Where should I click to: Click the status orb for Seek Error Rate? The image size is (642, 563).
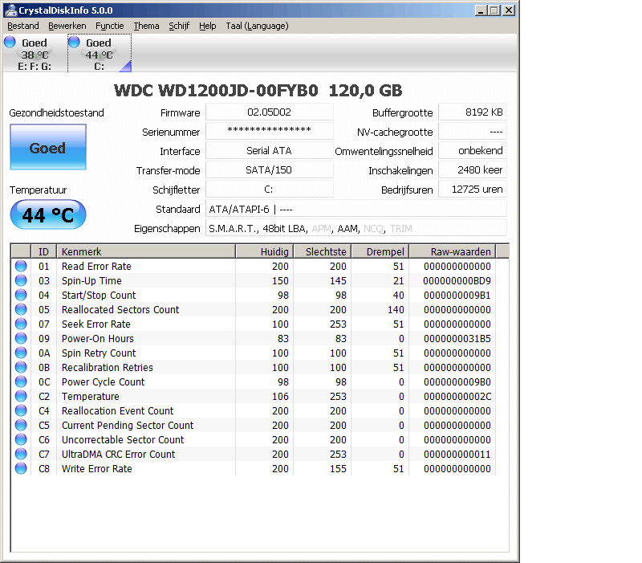[21, 324]
